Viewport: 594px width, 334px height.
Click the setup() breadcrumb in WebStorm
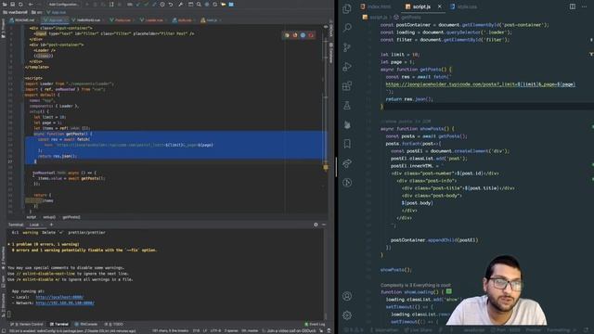click(49, 217)
